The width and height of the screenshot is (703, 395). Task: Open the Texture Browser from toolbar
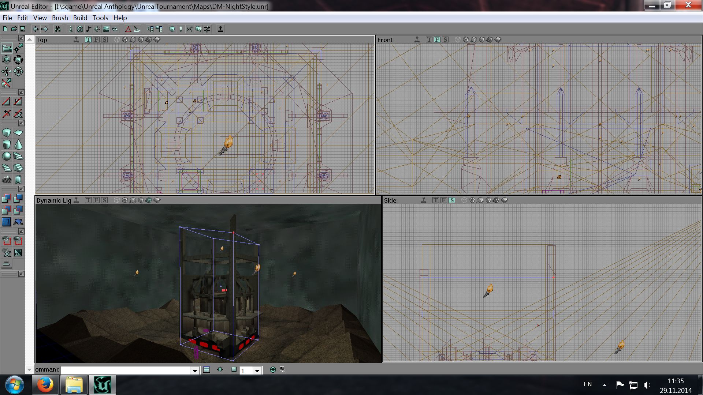pos(106,29)
